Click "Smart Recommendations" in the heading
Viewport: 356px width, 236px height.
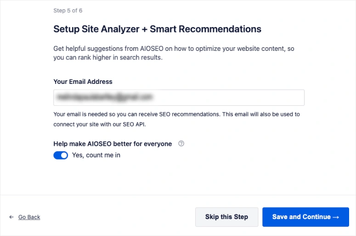(220, 29)
